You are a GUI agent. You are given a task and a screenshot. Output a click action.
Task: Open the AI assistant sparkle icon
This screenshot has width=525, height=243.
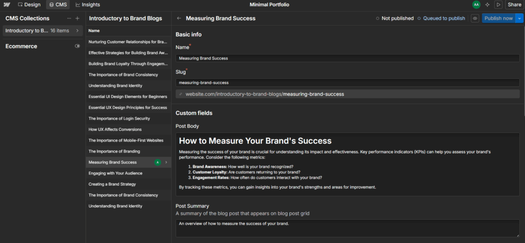488,5
